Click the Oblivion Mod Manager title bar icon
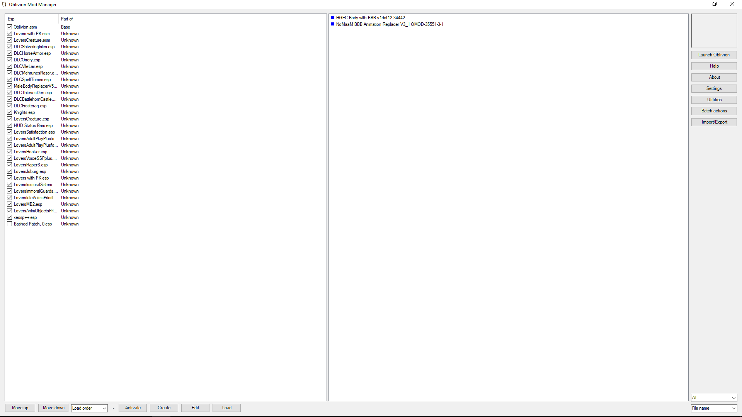 click(x=4, y=4)
